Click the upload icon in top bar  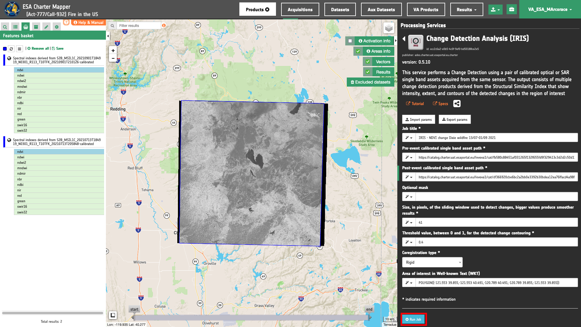tap(495, 9)
